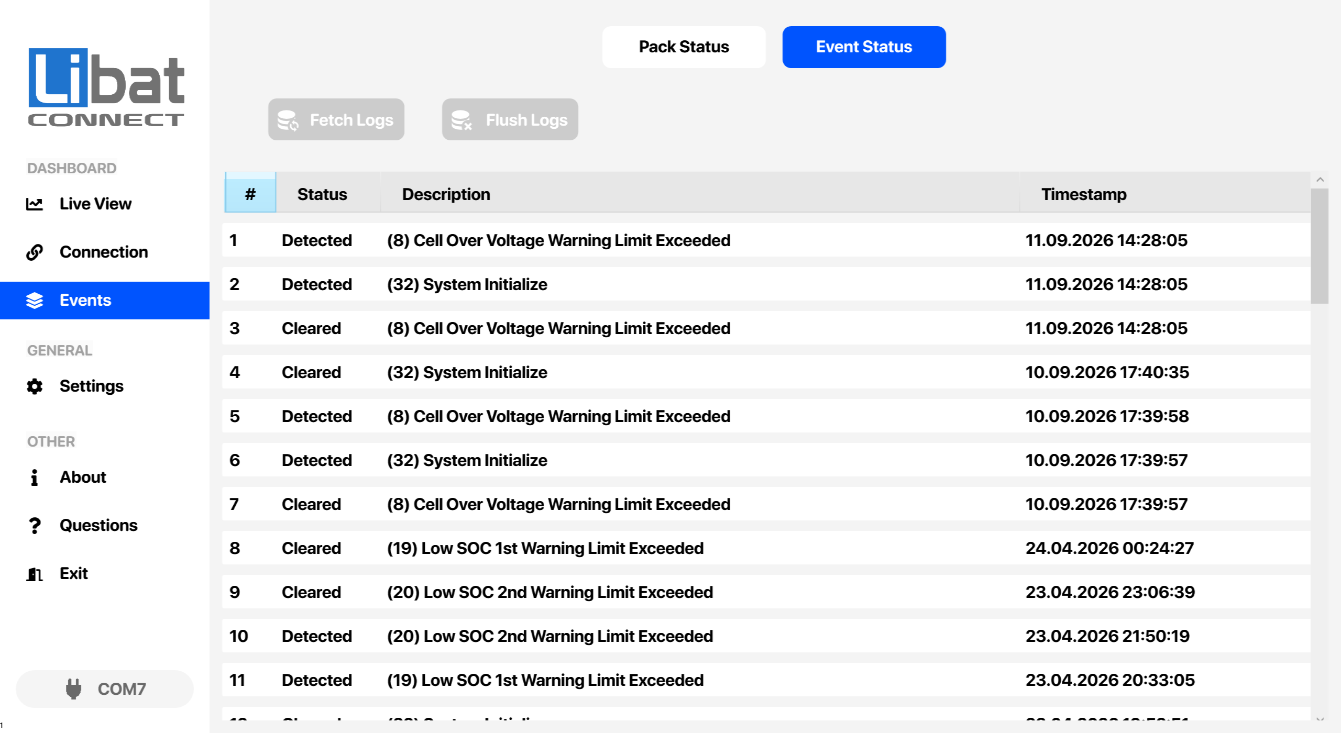Click the Fetch Logs button
The height and width of the screenshot is (733, 1341).
coord(336,119)
